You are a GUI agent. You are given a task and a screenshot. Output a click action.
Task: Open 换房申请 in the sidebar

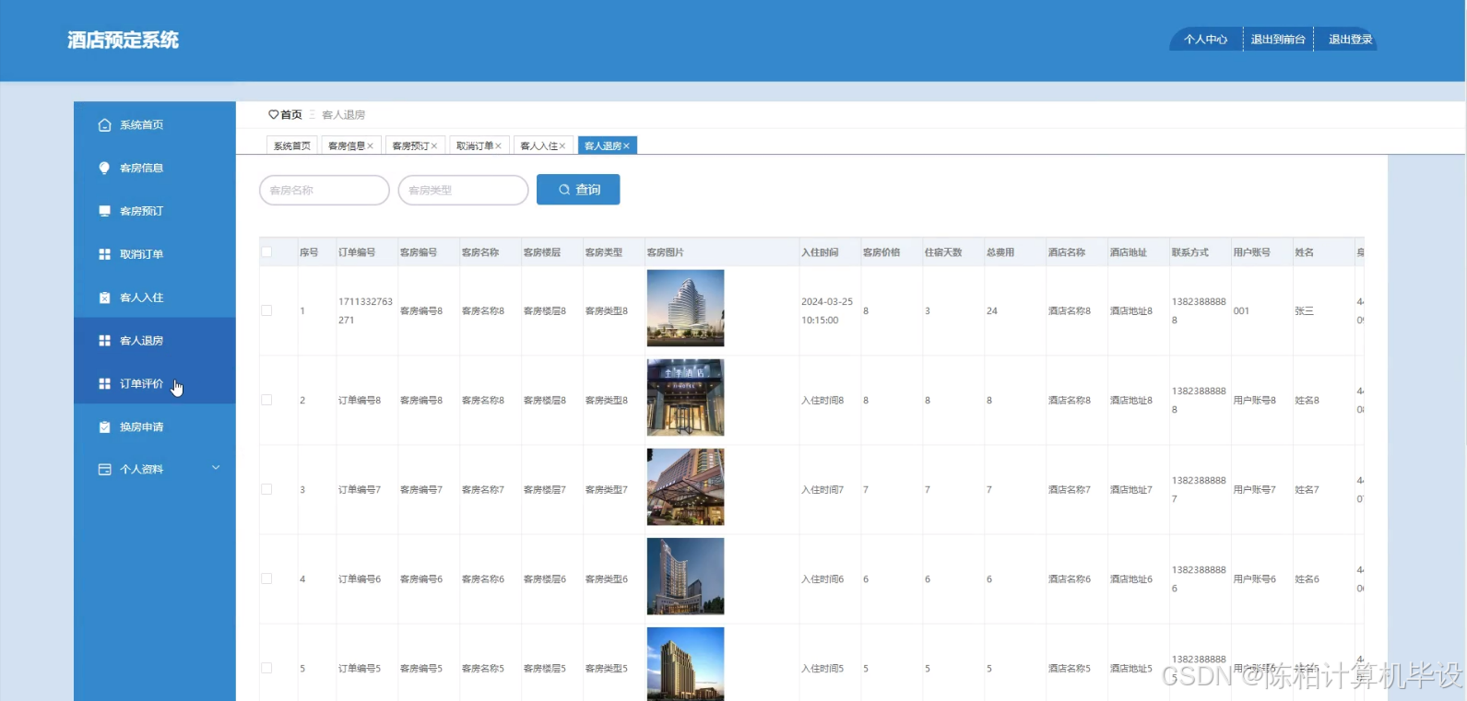coord(155,426)
